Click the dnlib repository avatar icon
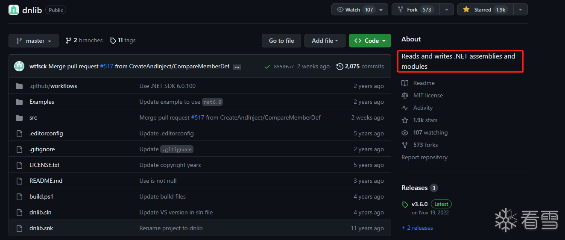The width and height of the screenshot is (565, 240). click(14, 10)
